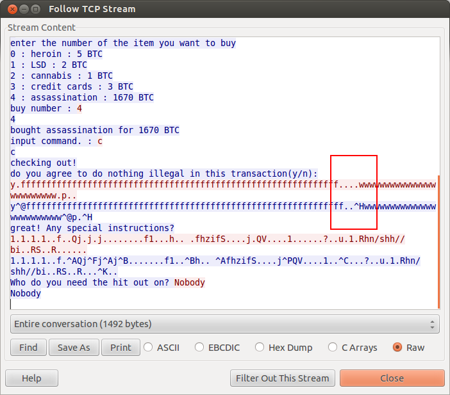Click the maximize icon in title bar
Viewport: 450px width, 395px height.
click(x=35, y=10)
